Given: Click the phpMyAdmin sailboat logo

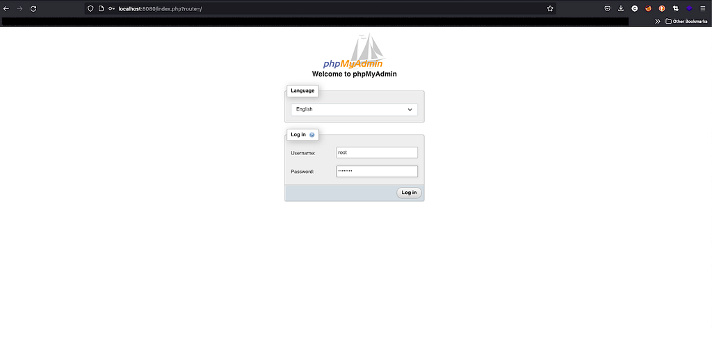Looking at the screenshot, I should (x=354, y=51).
